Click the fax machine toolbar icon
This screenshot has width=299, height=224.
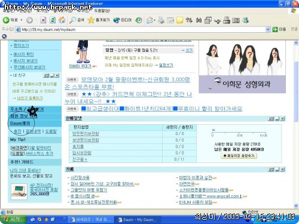point(227,20)
